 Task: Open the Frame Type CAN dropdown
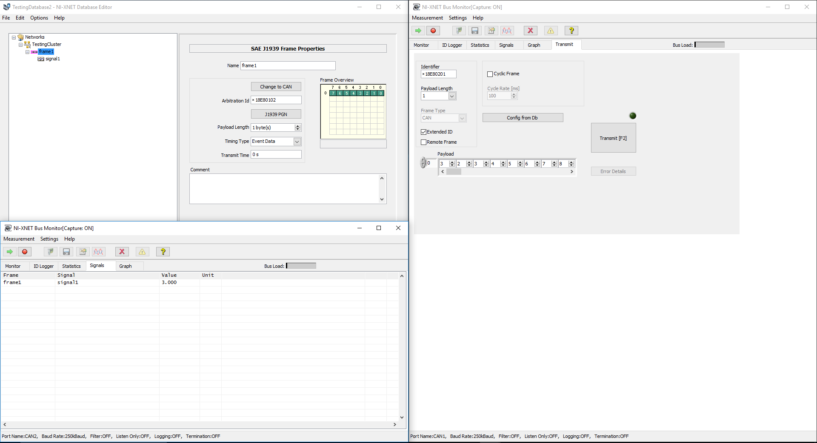point(462,118)
